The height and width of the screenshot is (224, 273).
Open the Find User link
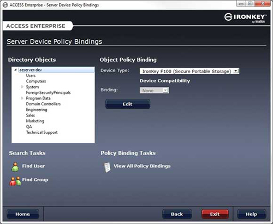click(x=33, y=166)
